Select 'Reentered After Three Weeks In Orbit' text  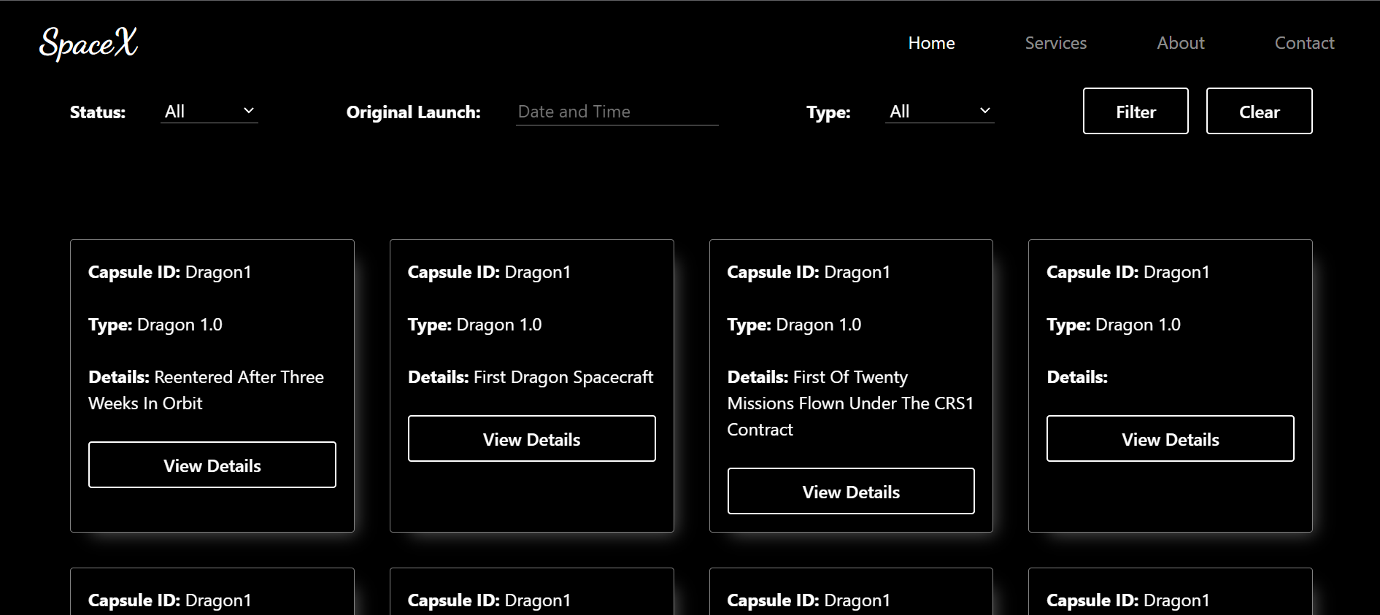207,390
